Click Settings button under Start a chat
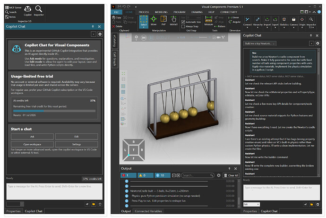Image resolution: width=326 pixels, height=218 pixels. point(77,144)
